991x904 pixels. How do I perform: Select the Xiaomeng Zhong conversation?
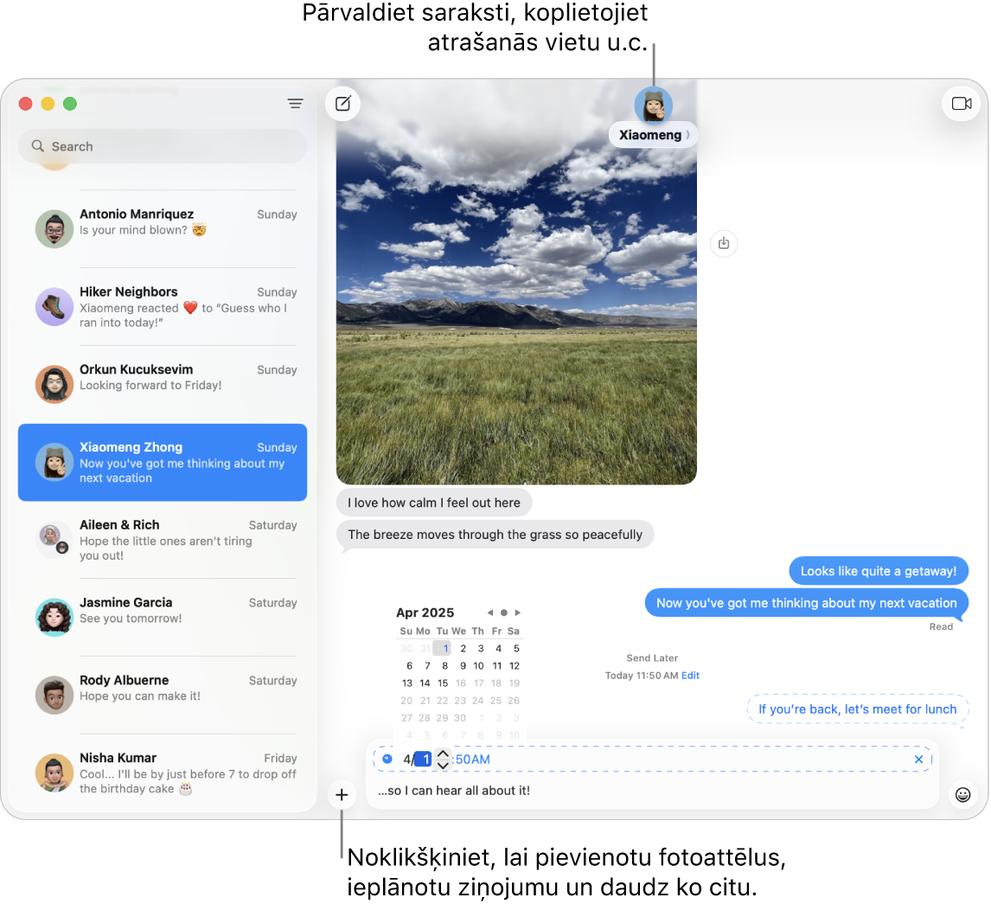pyautogui.click(x=163, y=463)
